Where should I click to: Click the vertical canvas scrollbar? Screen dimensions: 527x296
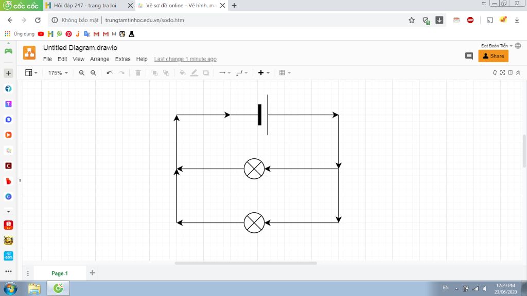(524, 151)
